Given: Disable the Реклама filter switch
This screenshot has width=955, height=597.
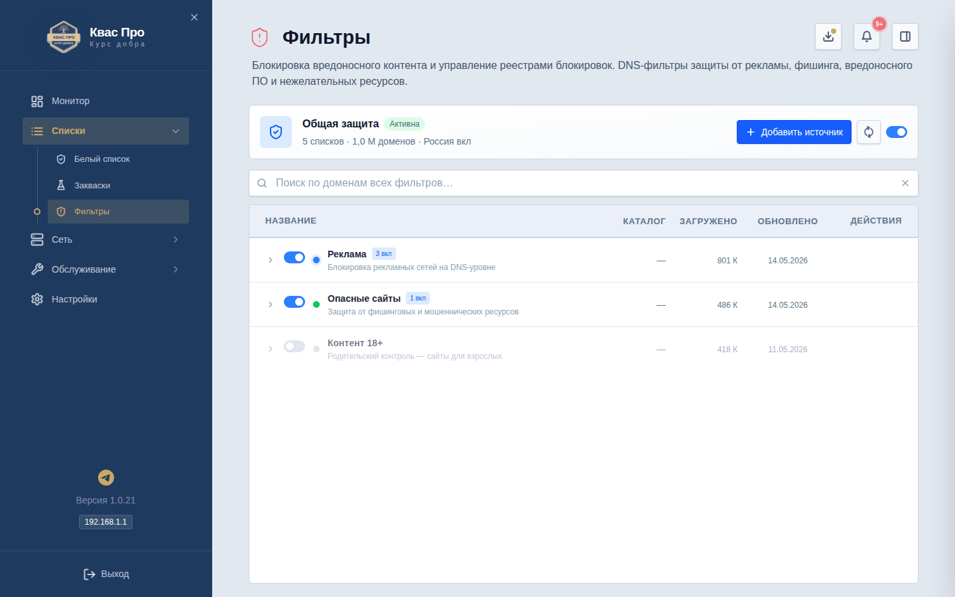Looking at the screenshot, I should [294, 257].
